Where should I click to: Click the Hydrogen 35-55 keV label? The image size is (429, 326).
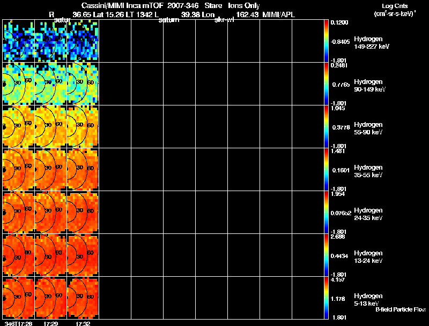(x=368, y=171)
